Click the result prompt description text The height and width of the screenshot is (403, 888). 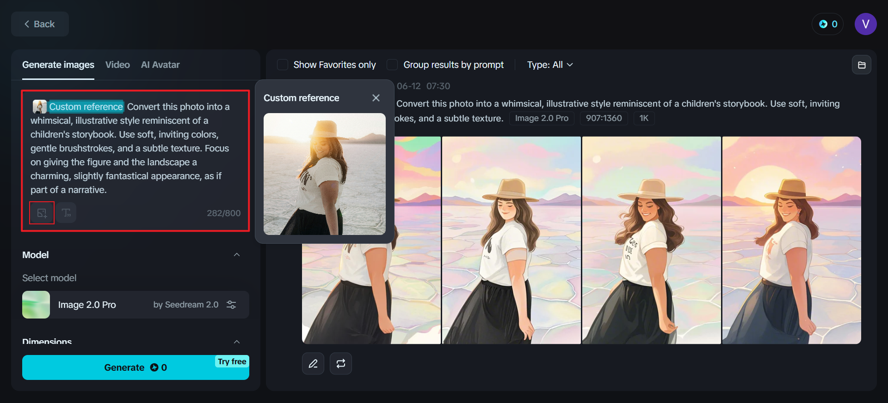pyautogui.click(x=618, y=111)
